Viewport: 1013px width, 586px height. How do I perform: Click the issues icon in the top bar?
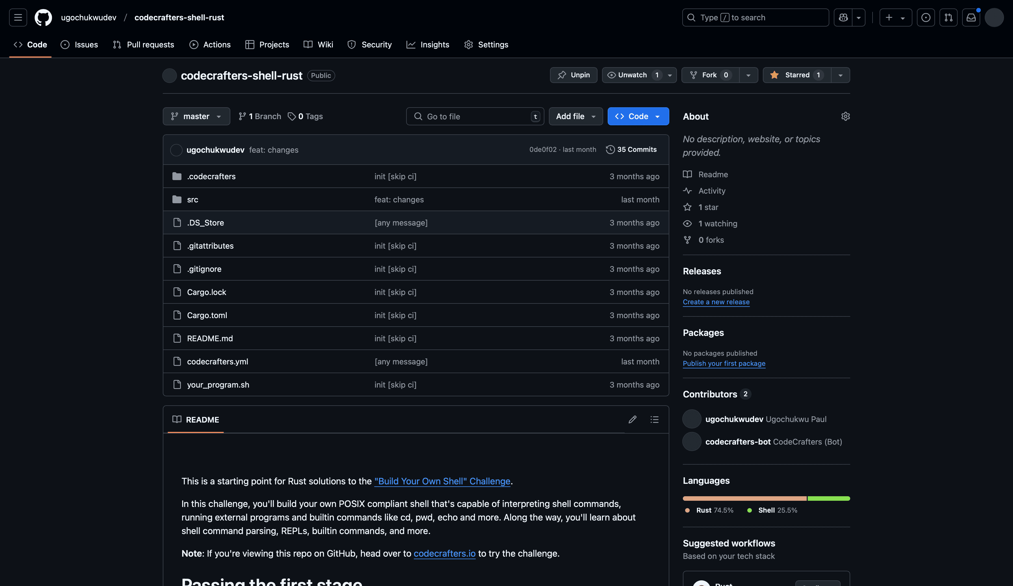926,18
